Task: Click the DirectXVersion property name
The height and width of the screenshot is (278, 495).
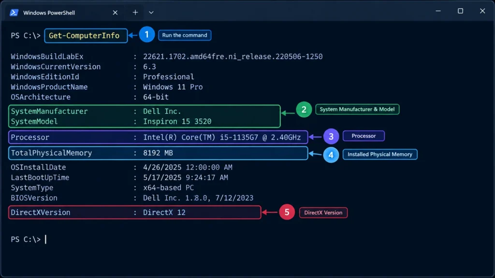Action: tap(41, 212)
